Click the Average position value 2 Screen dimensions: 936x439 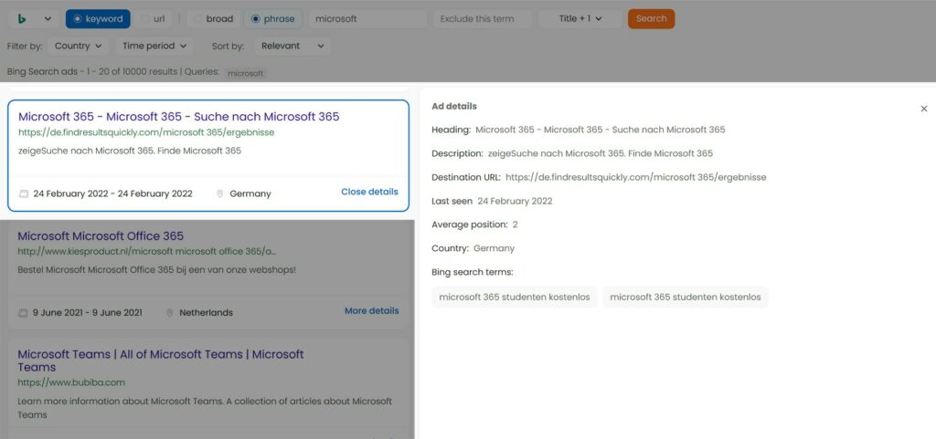(x=516, y=225)
